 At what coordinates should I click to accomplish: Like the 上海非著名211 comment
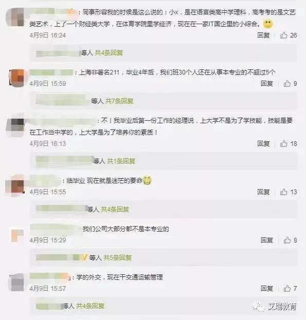tap(287, 84)
